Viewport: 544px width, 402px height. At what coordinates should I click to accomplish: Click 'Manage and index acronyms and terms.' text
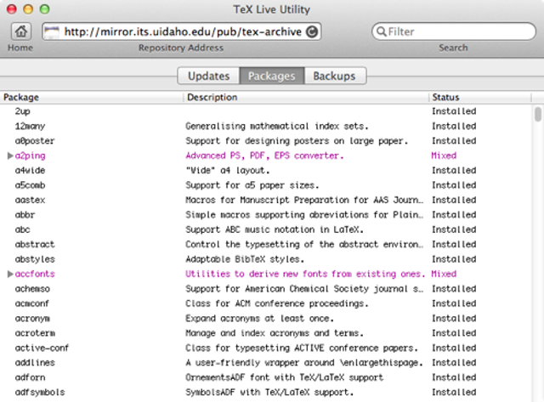click(274, 333)
